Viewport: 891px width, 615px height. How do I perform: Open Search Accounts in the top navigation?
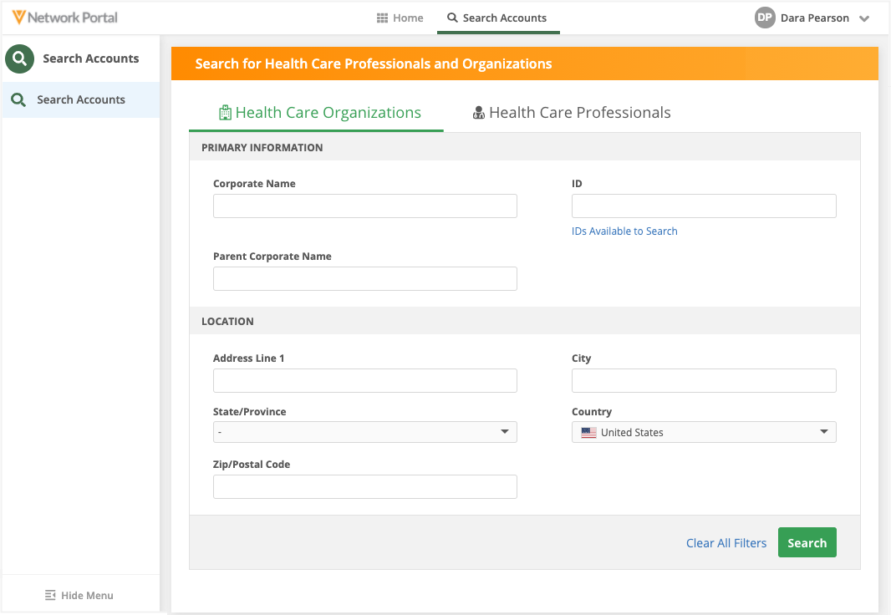tap(497, 18)
